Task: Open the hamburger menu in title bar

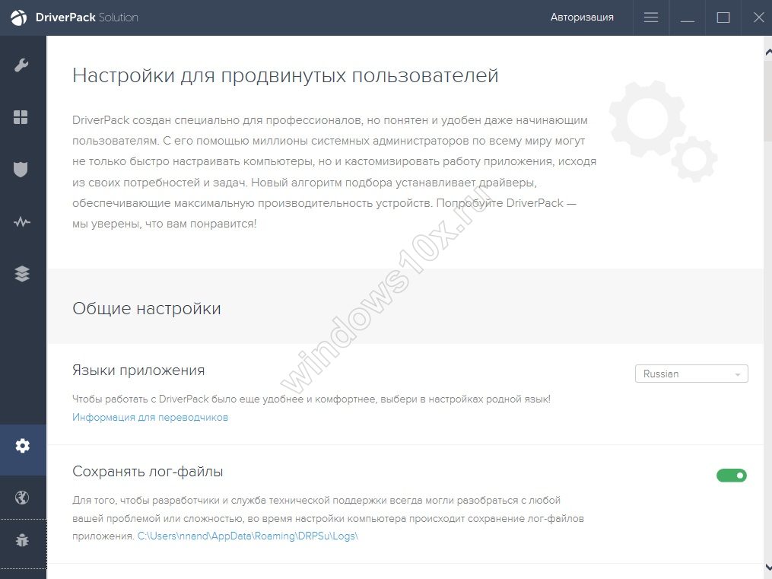Action: [651, 17]
